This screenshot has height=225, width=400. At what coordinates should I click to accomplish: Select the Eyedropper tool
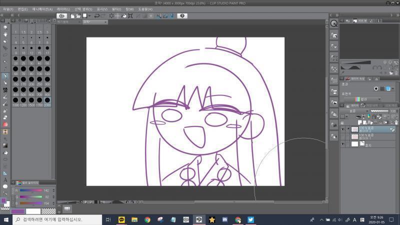(x=5, y=69)
